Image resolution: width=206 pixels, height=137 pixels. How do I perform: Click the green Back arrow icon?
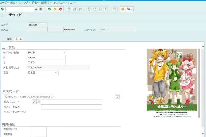(49, 9)
